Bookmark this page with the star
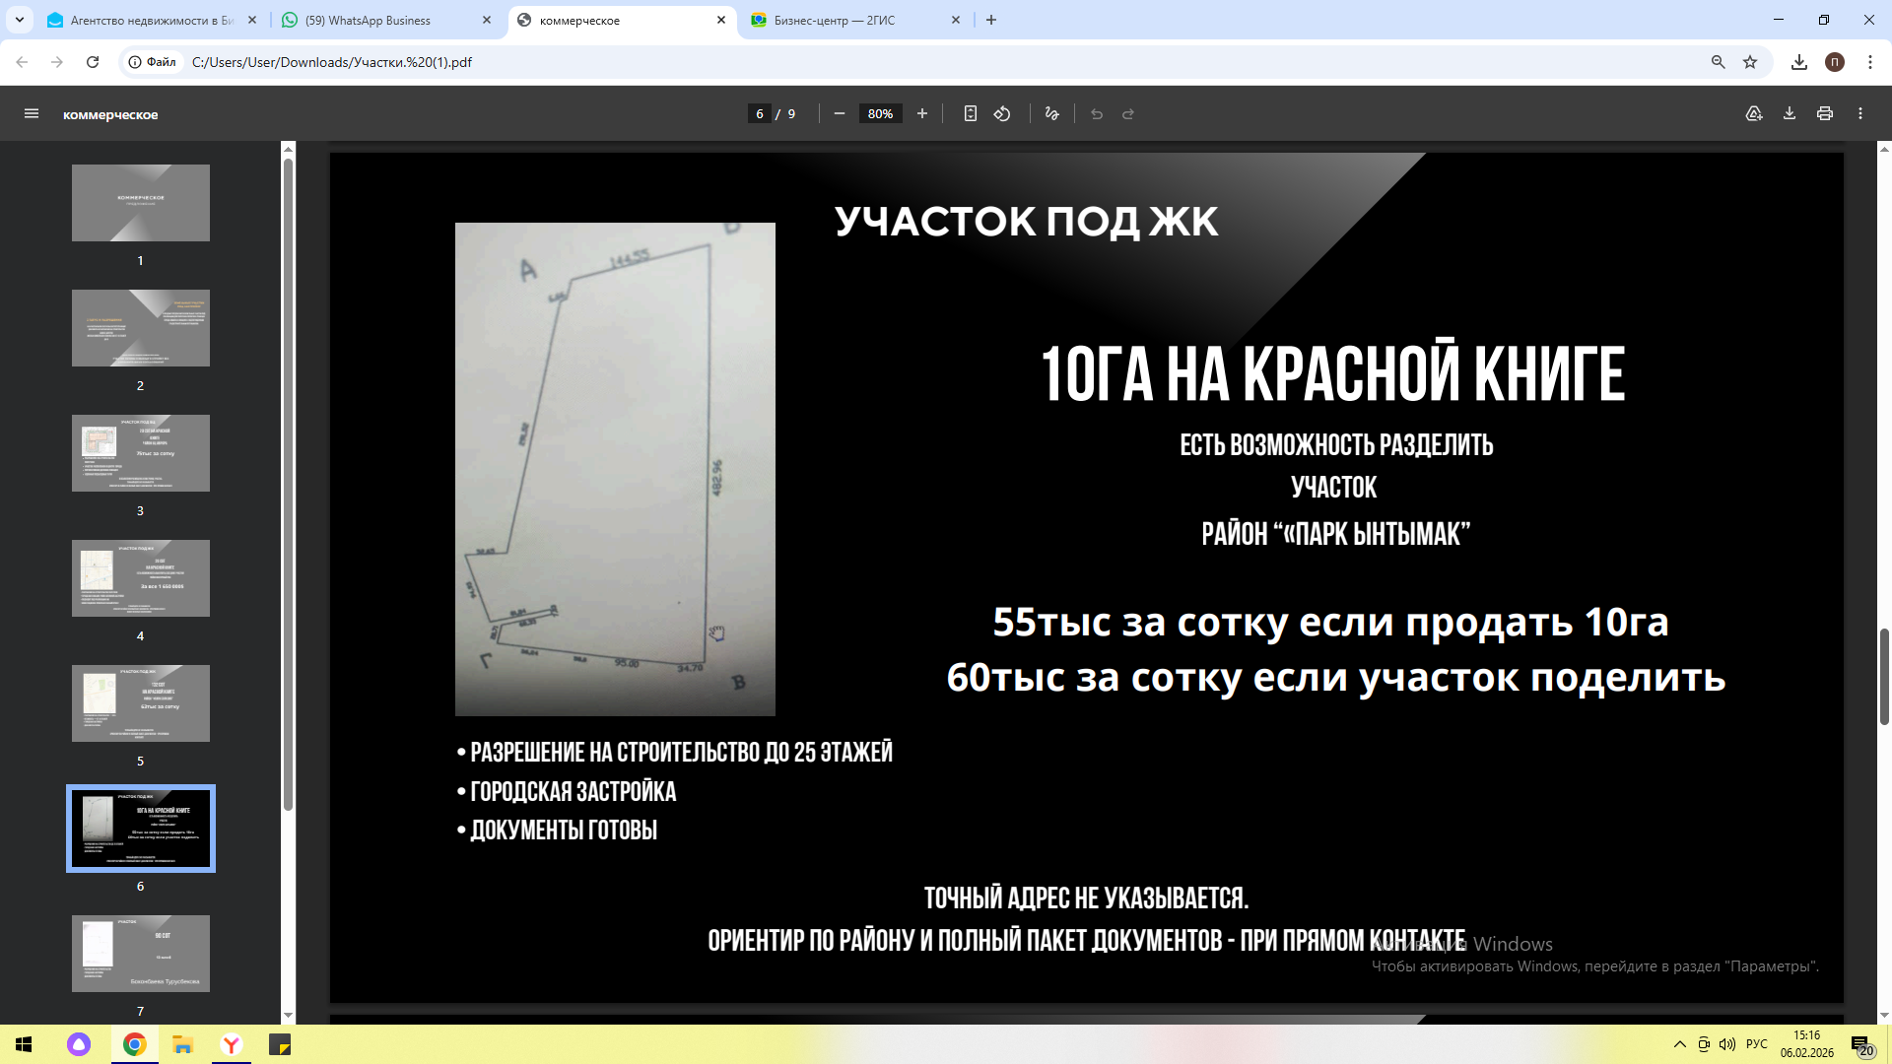Viewport: 1892px width, 1064px height. tap(1750, 62)
